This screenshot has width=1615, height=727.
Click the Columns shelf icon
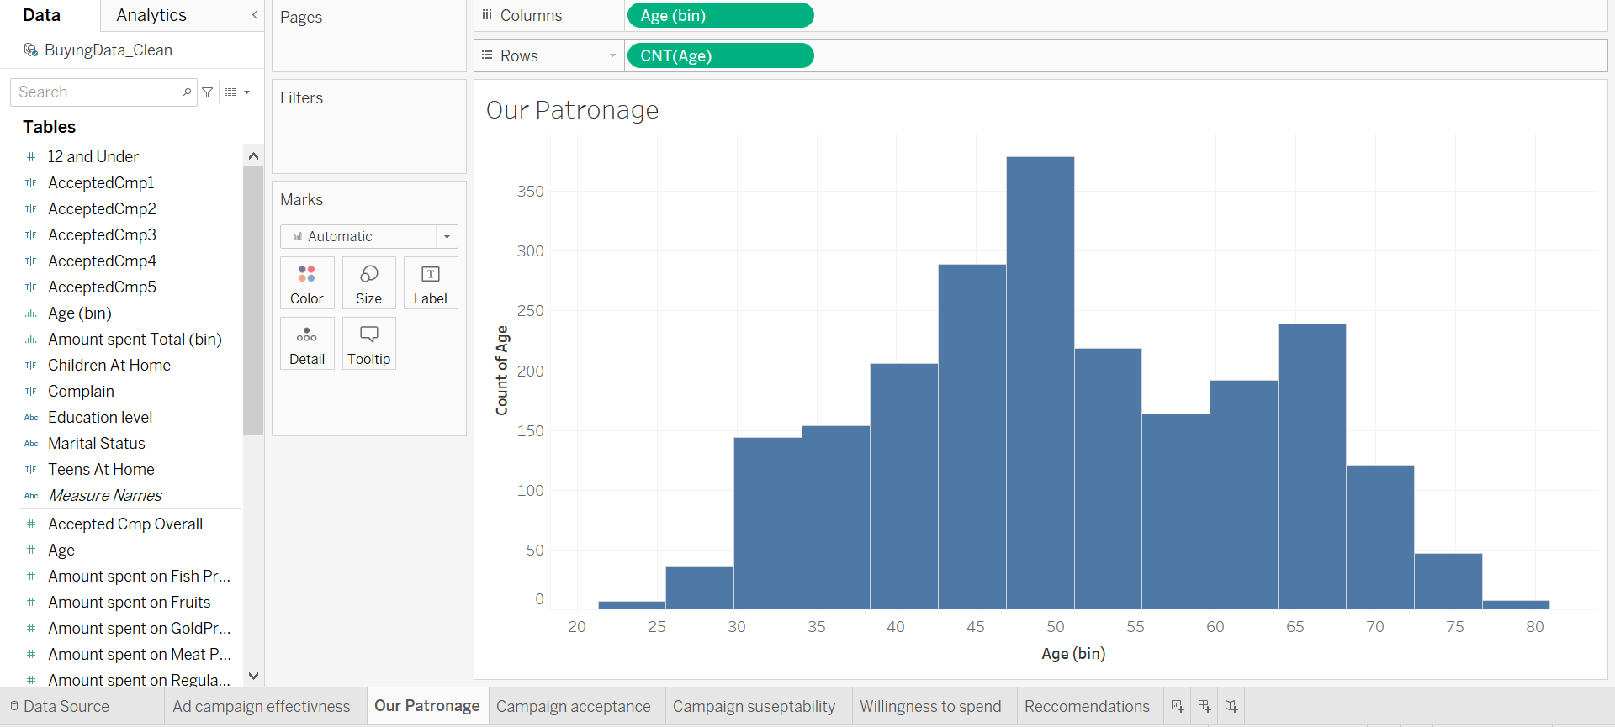tap(487, 15)
